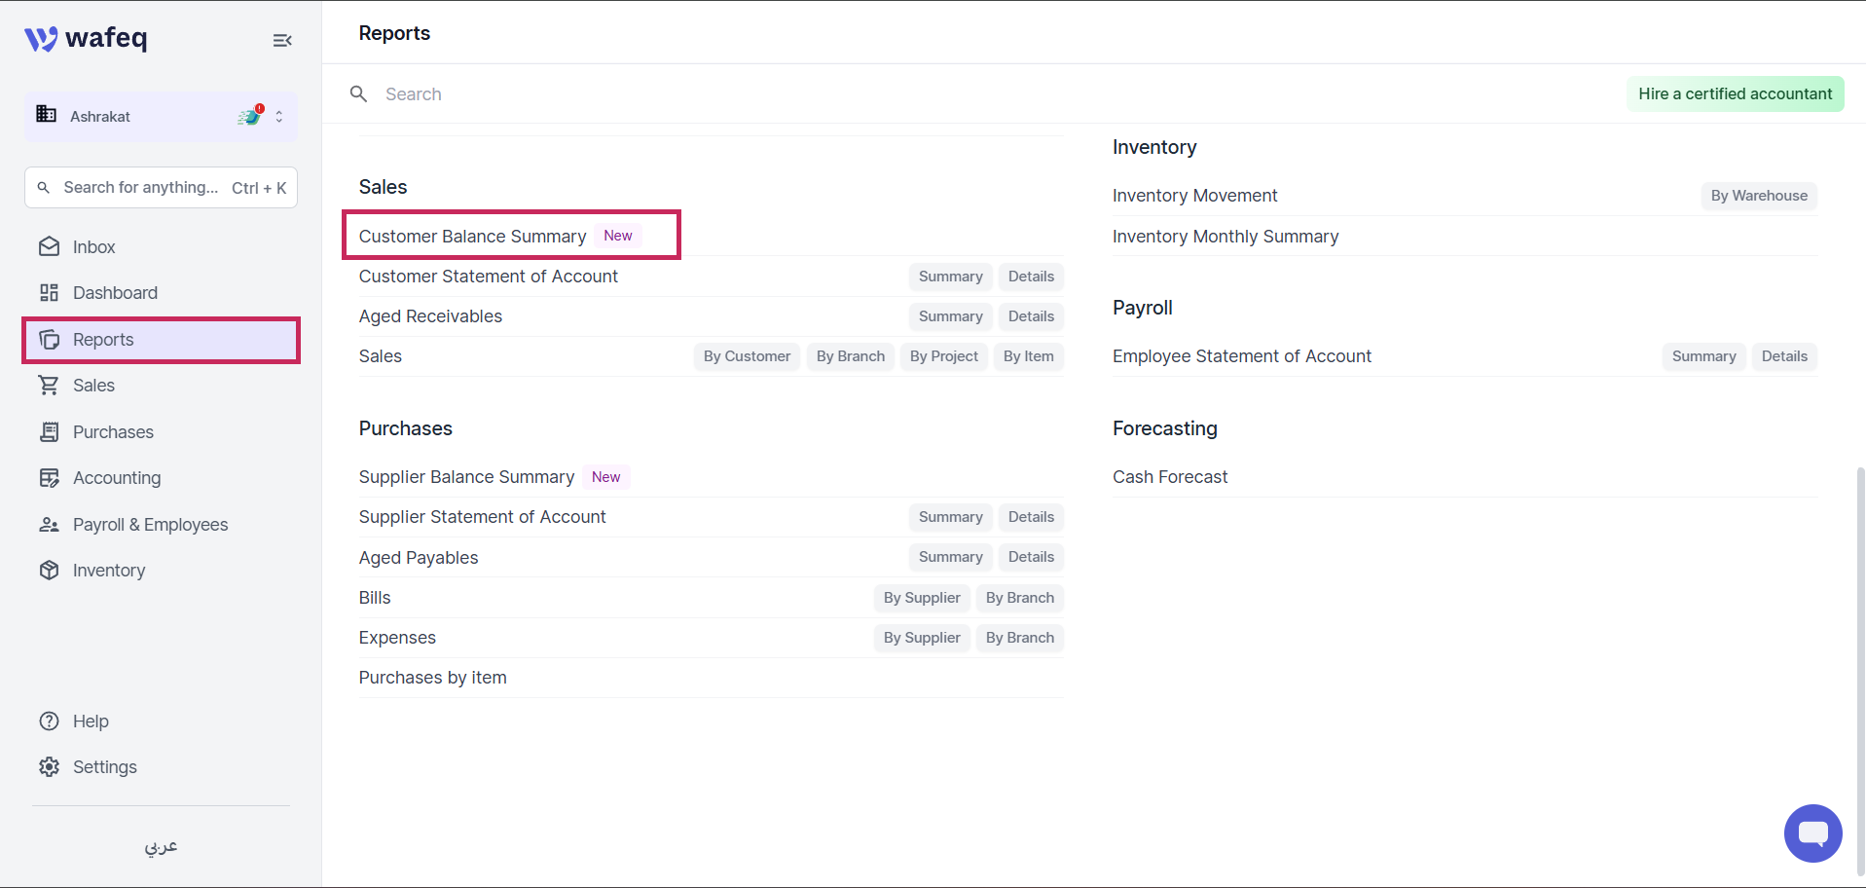Open Purchases via the receipt icon
Screen dimensions: 1866x888
50,432
